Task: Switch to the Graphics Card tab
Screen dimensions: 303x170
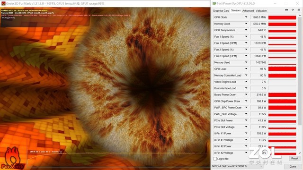Action: point(221,11)
